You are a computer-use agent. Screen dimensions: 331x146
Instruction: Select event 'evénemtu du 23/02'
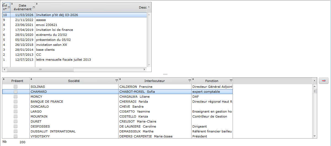pos(74,35)
